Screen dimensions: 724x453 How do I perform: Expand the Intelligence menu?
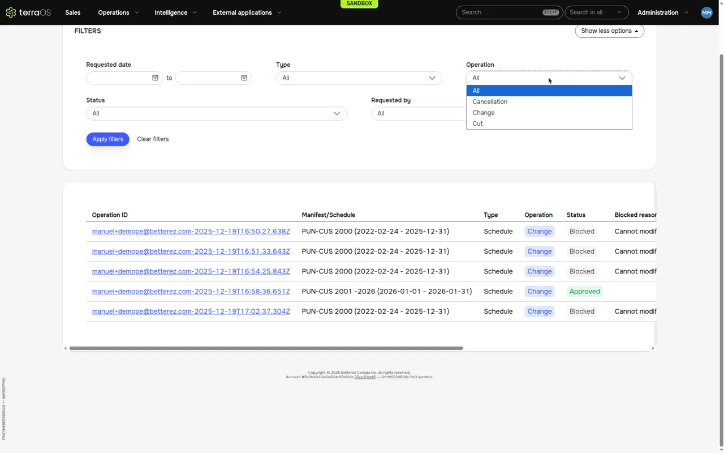tap(176, 12)
